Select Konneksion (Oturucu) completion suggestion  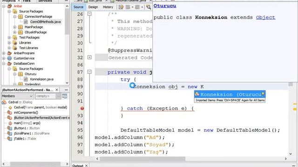[x=230, y=94]
